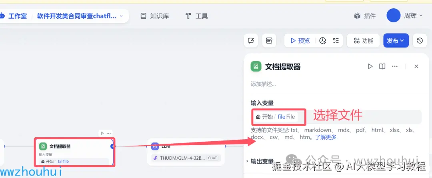Open the 周辉 user account dropdown
Viewport: 432px width, 178px height.
tap(405, 16)
